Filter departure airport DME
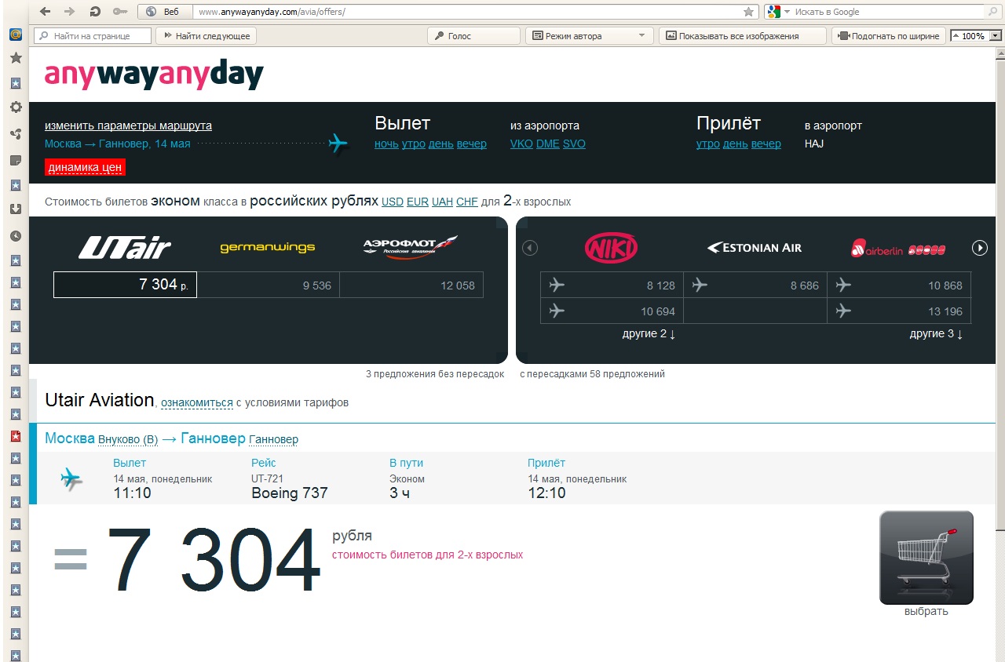This screenshot has height=662, width=1005. [x=548, y=144]
